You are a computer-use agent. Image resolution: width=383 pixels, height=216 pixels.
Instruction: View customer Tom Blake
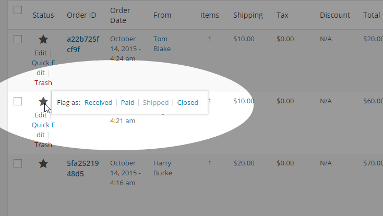[x=162, y=44]
